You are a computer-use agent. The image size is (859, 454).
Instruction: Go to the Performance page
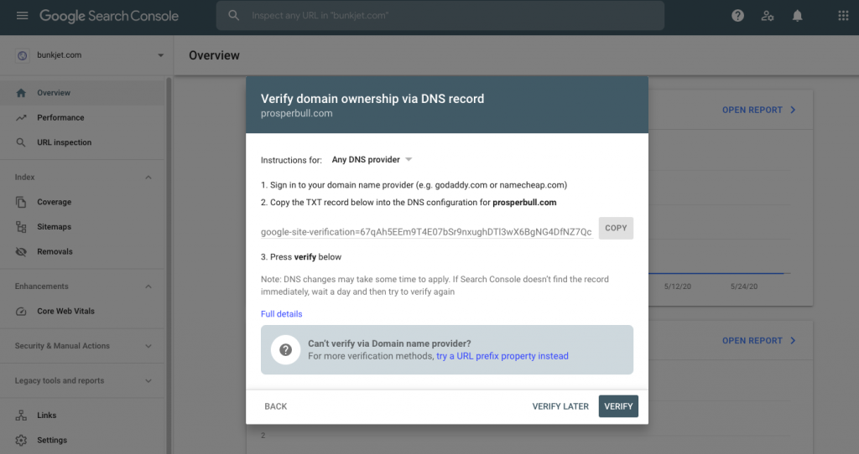point(60,118)
